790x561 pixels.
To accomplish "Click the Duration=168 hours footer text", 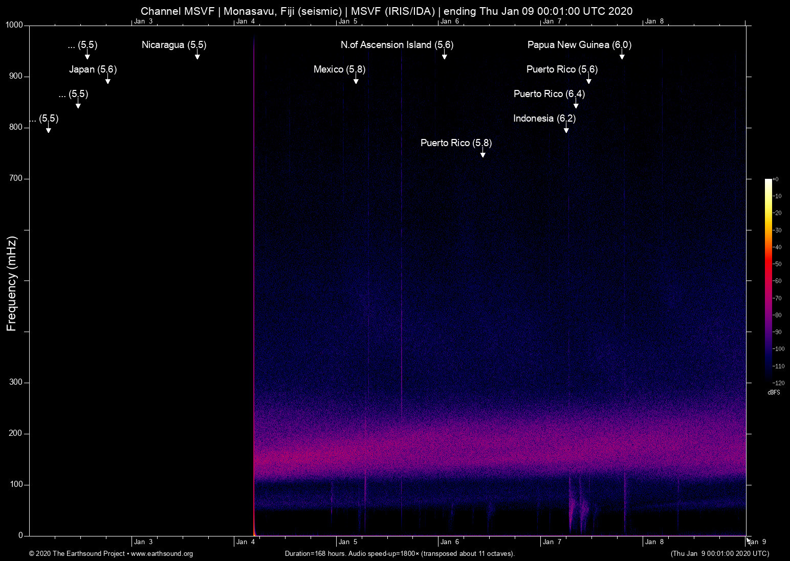I will tap(400, 553).
